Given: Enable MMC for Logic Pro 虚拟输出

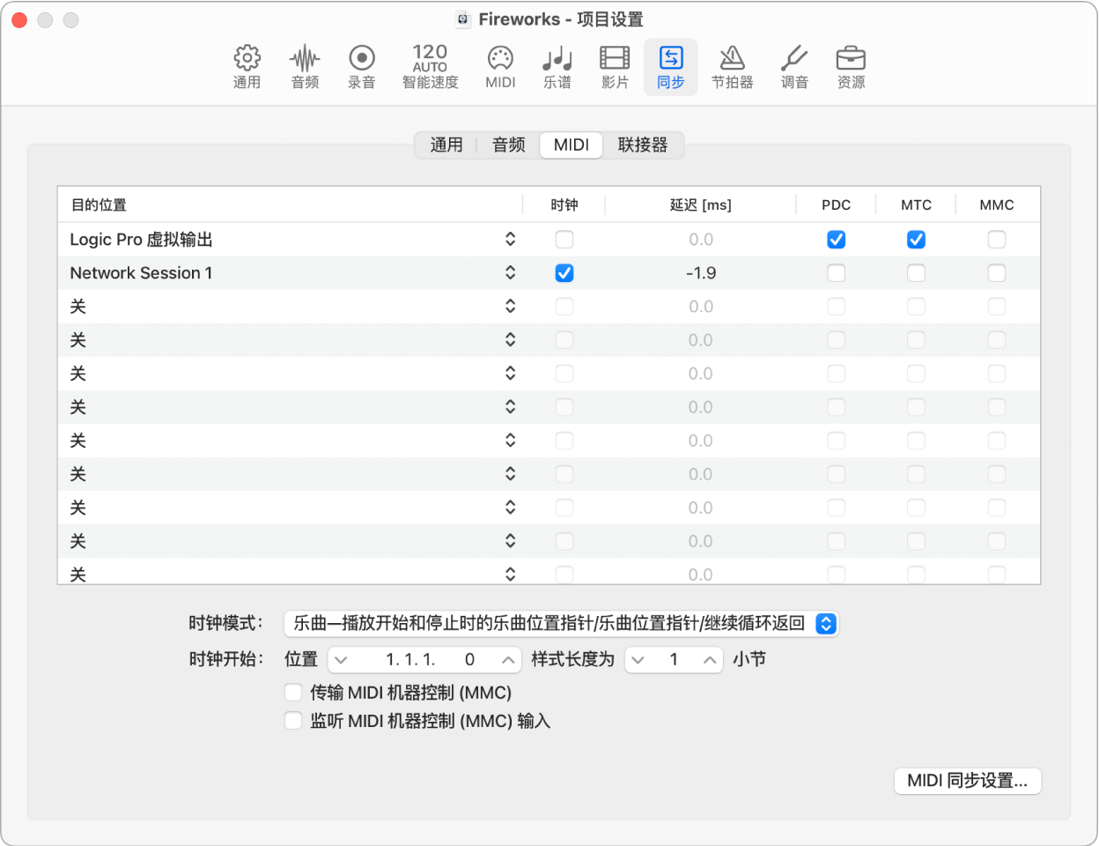Looking at the screenshot, I should coord(996,239).
